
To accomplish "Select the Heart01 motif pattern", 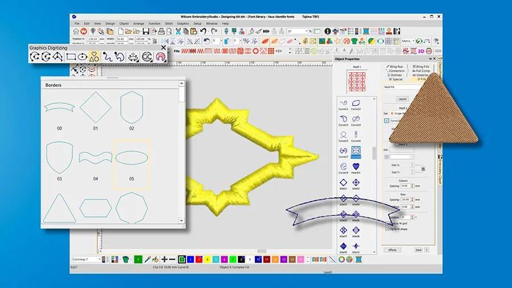I will click(356, 166).
